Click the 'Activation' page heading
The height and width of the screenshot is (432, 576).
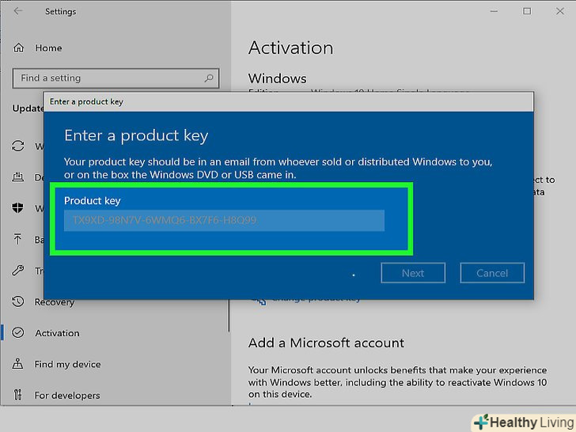tap(291, 47)
